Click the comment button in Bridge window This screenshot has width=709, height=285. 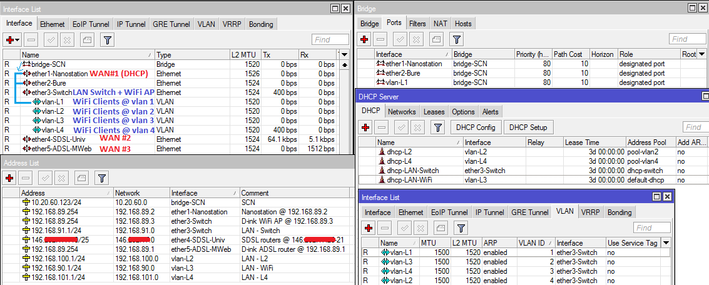437,39
